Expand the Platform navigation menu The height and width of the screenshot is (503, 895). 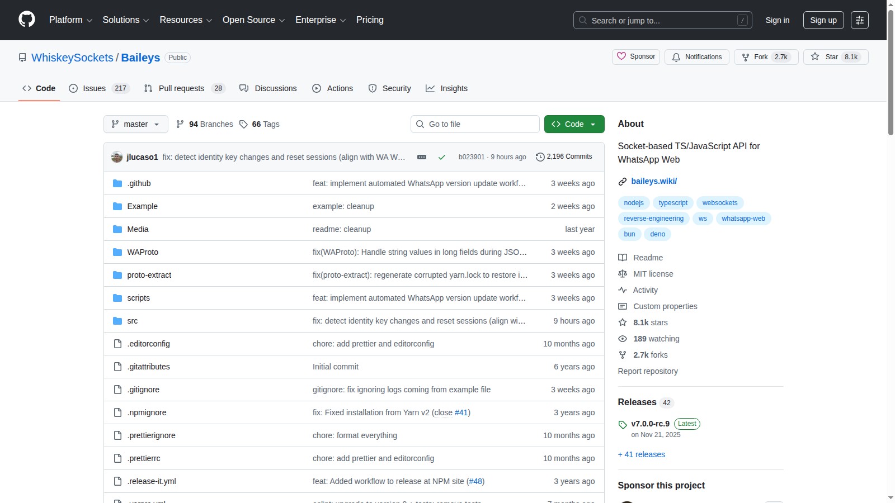(70, 20)
